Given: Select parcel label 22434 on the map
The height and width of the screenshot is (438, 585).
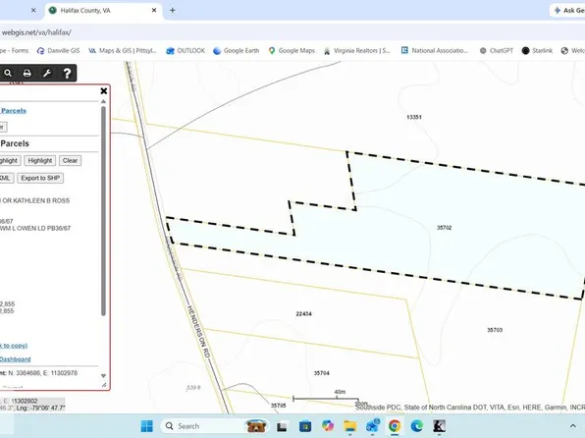Looking at the screenshot, I should [303, 313].
